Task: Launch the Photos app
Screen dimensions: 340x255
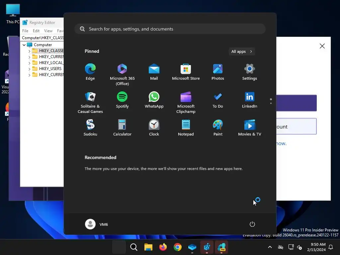Action: pos(218,72)
